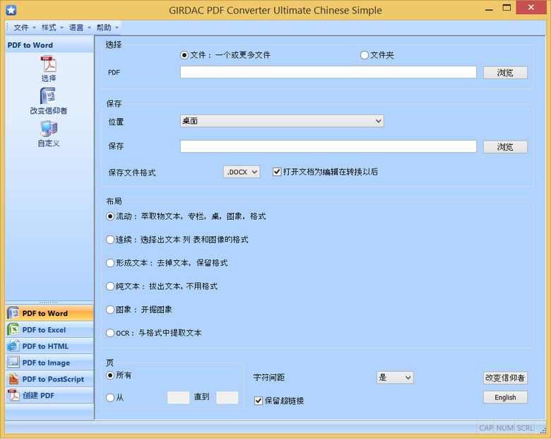Click the 改变信仰者 Word icon in sidebar
Image resolution: width=551 pixels, height=439 pixels.
pyautogui.click(x=49, y=95)
